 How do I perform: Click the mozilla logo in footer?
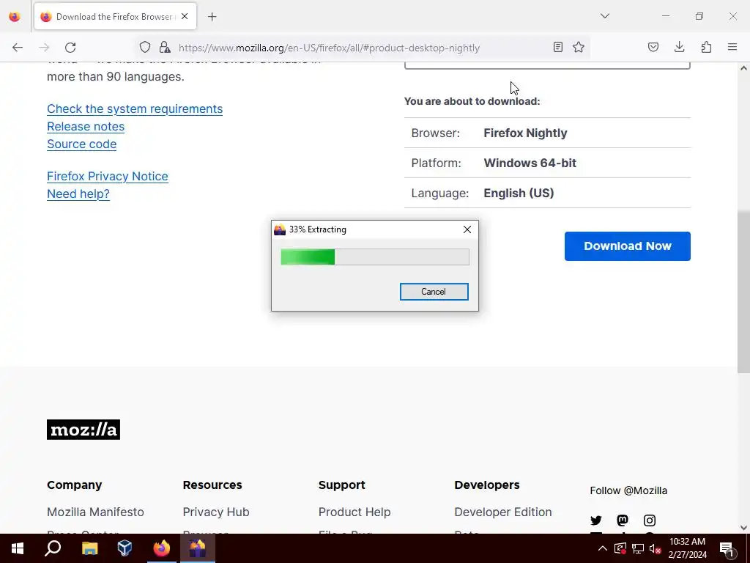coord(83,430)
